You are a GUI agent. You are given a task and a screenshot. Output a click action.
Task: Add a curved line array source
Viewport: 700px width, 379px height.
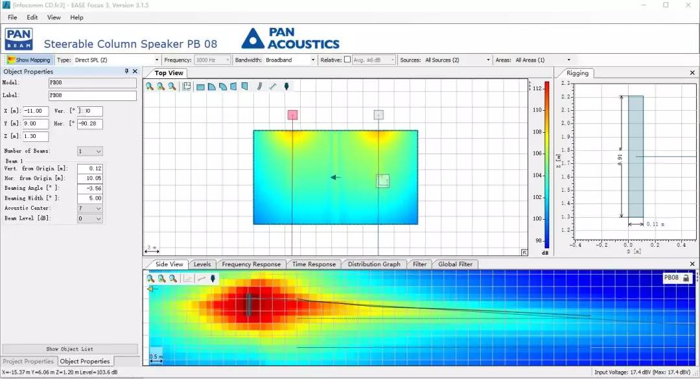pyautogui.click(x=259, y=87)
